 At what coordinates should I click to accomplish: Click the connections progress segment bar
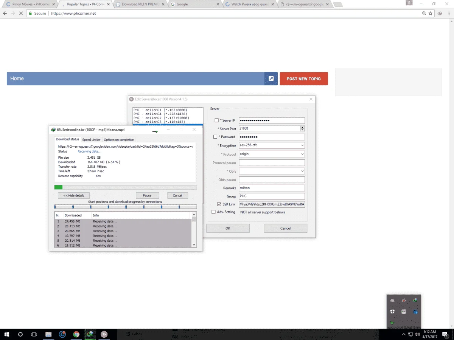(126, 207)
